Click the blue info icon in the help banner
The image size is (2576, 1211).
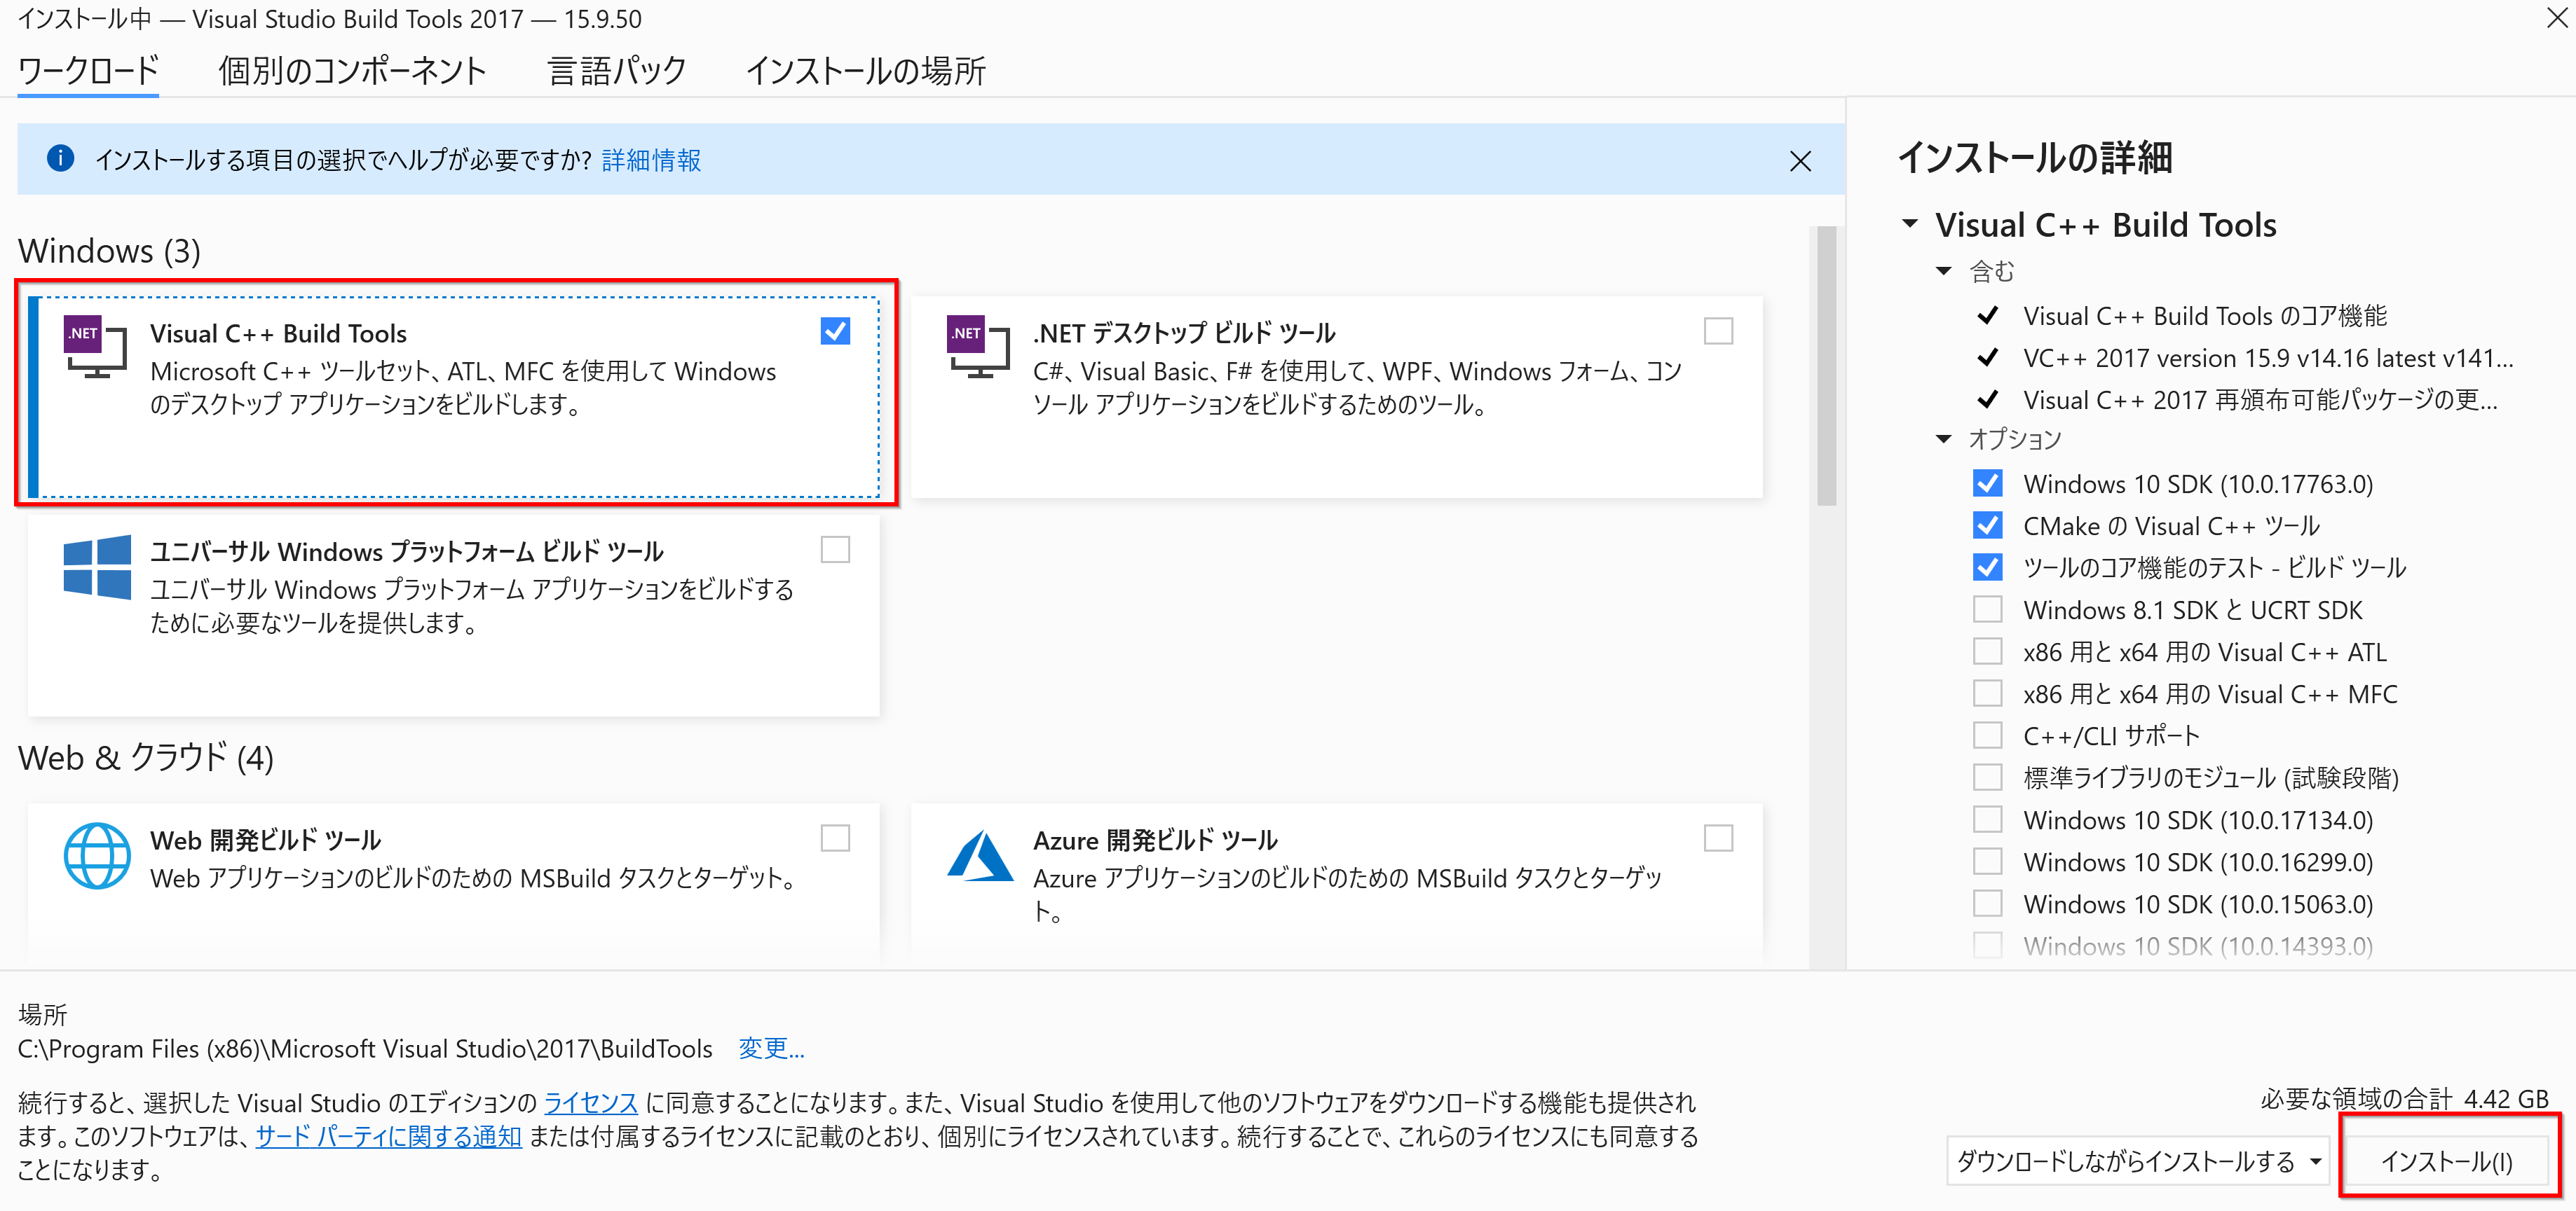point(60,158)
